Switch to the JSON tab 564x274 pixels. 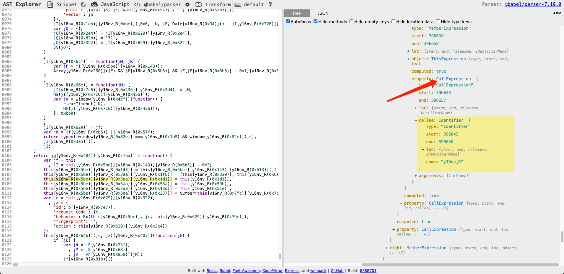[x=323, y=13]
